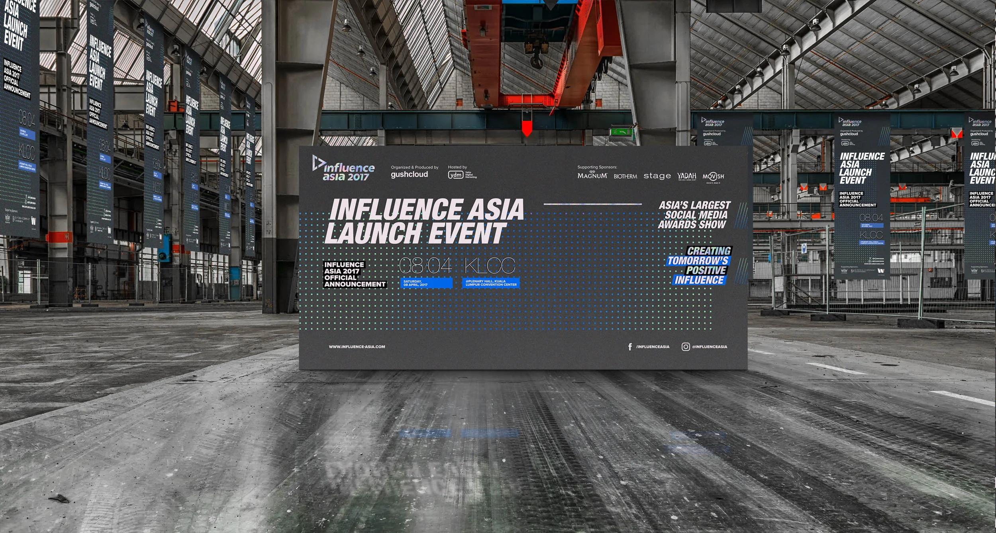This screenshot has height=533, width=996.
Task: Click the 'INFLUENCE ASIA LAUNCH EVENT' billboard headline
Action: (x=425, y=221)
